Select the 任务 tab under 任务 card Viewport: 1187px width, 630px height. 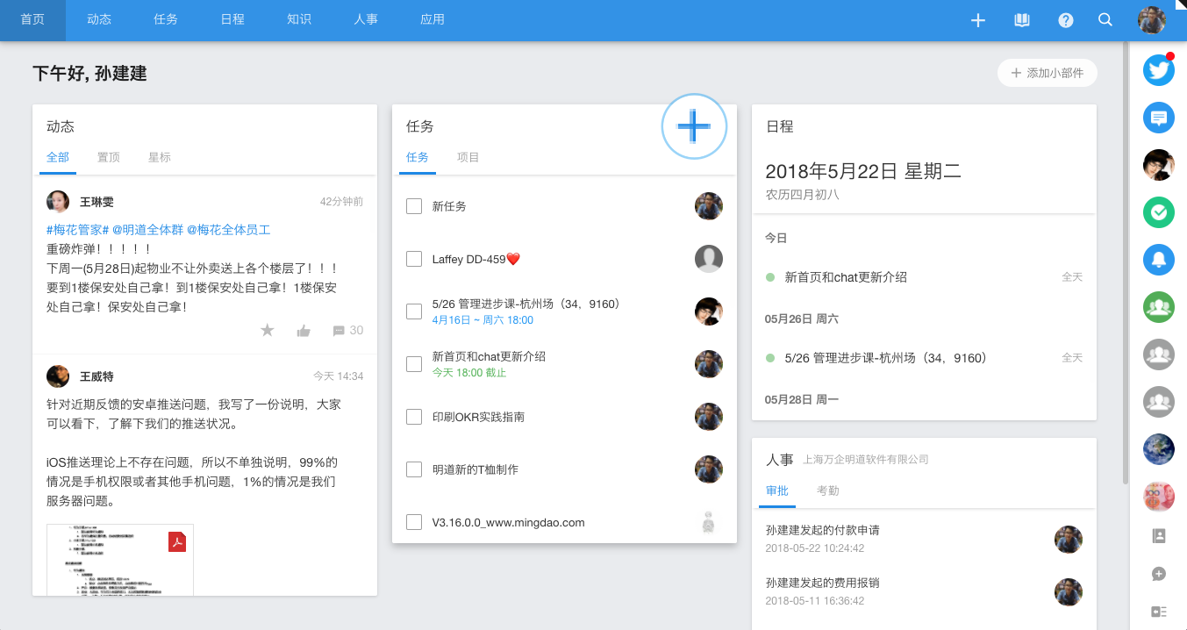click(x=418, y=158)
